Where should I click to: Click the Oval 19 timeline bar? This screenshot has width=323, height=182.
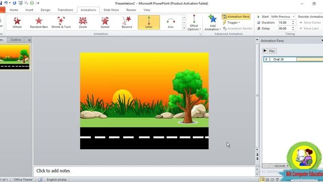[x=309, y=60]
